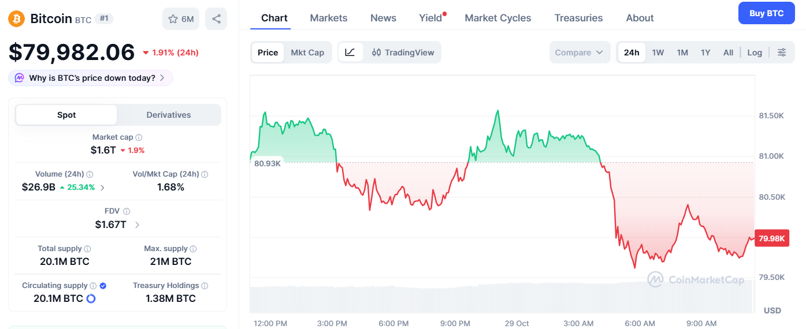Toggle Log scale on chart
The width and height of the screenshot is (806, 329).
pyautogui.click(x=755, y=53)
